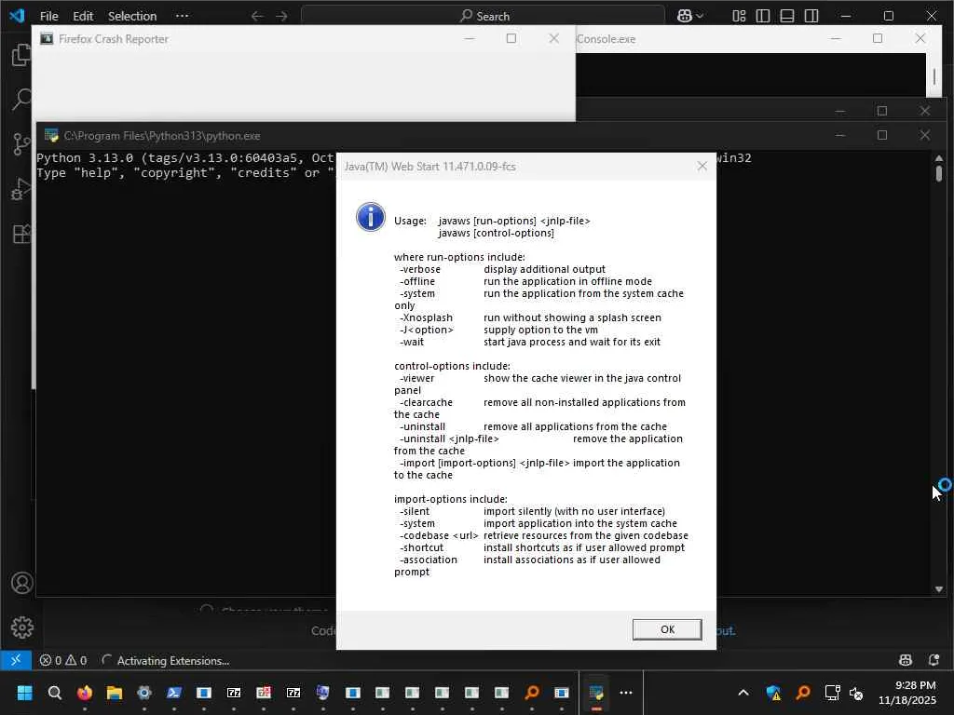Expand the hidden menus ellipsis in menu bar

[x=182, y=16]
